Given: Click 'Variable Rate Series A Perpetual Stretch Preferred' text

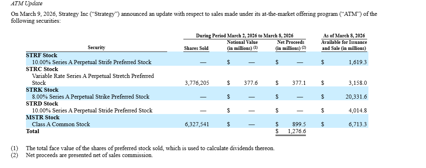Looking at the screenshot, I should point(93,76).
